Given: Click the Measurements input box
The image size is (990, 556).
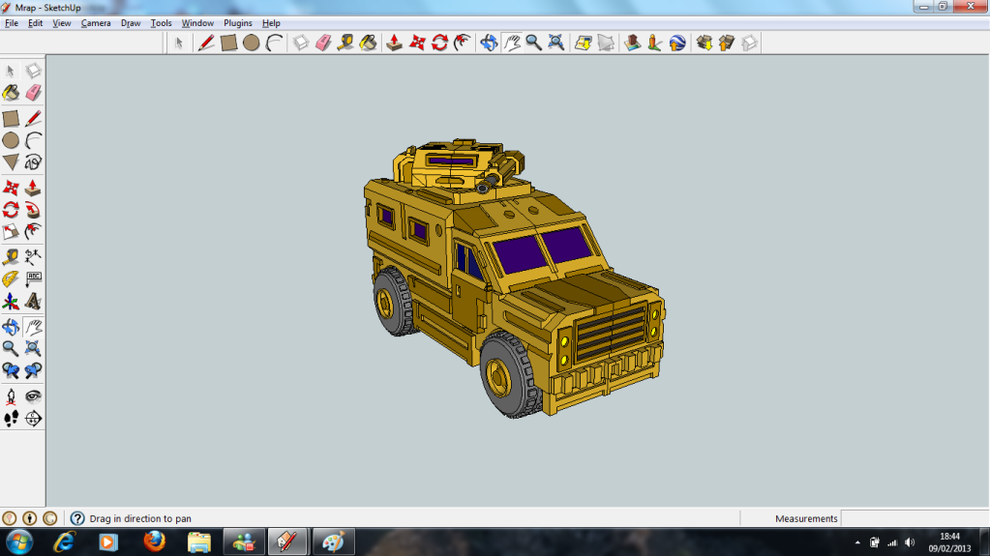Looking at the screenshot, I should 915,518.
